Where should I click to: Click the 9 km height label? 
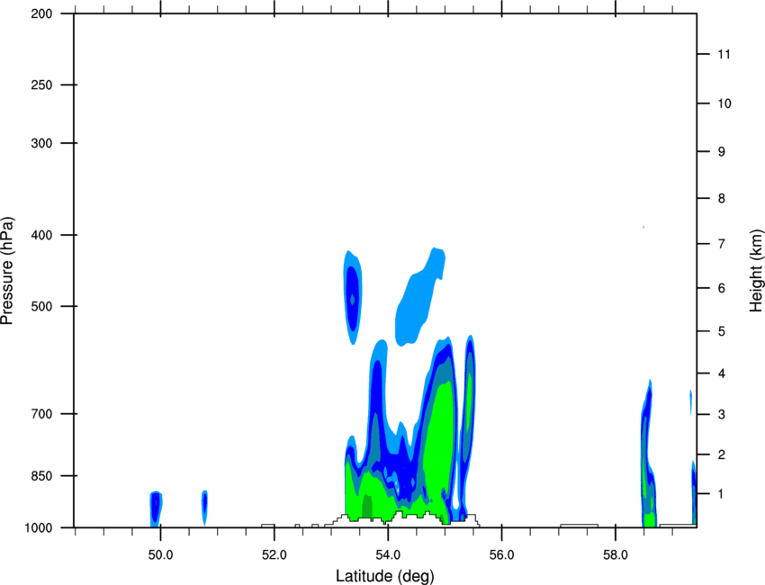point(722,152)
